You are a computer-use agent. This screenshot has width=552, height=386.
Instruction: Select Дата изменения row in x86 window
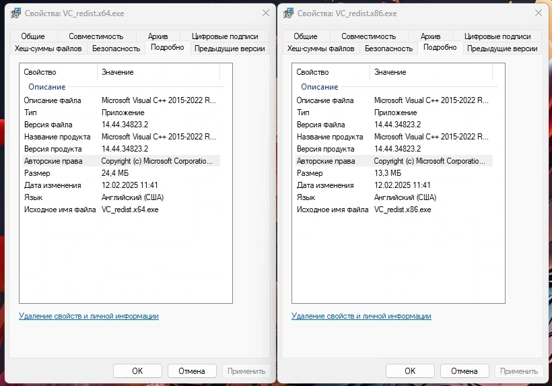click(394, 185)
